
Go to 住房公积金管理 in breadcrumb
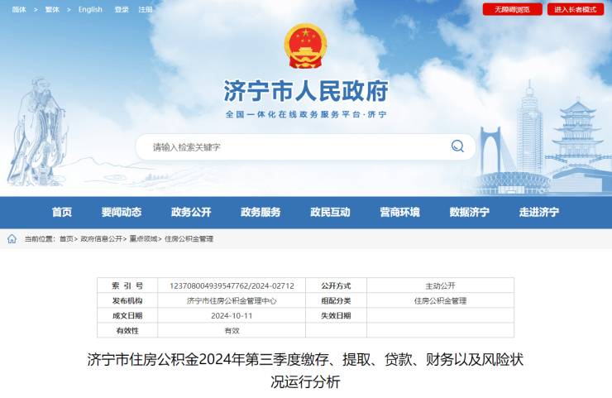[x=189, y=239]
